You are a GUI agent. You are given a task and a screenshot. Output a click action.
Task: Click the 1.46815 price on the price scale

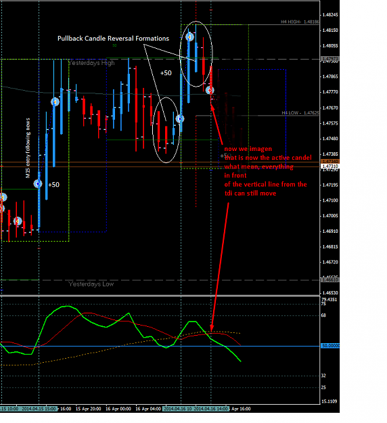330,247
